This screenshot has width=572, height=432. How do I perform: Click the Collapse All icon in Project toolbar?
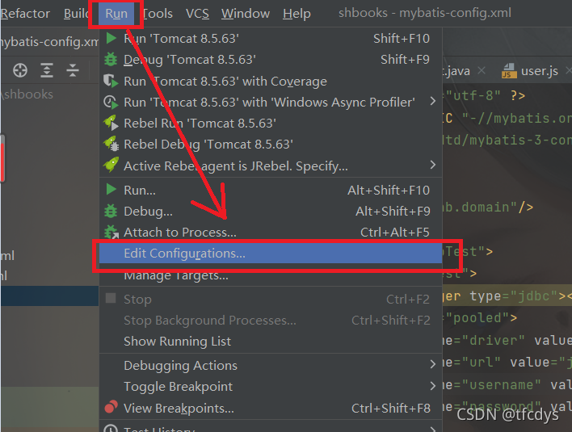pos(73,70)
